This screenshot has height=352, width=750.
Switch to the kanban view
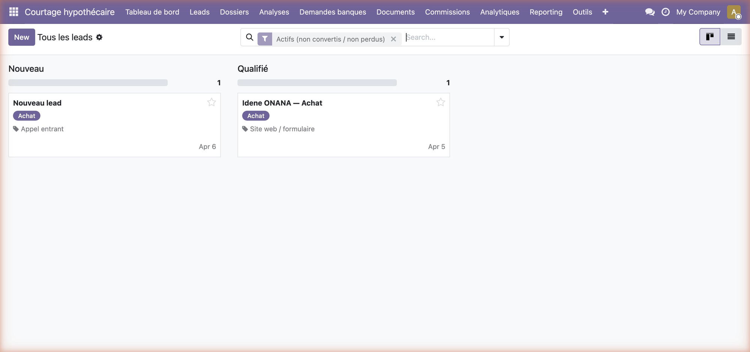tap(710, 37)
